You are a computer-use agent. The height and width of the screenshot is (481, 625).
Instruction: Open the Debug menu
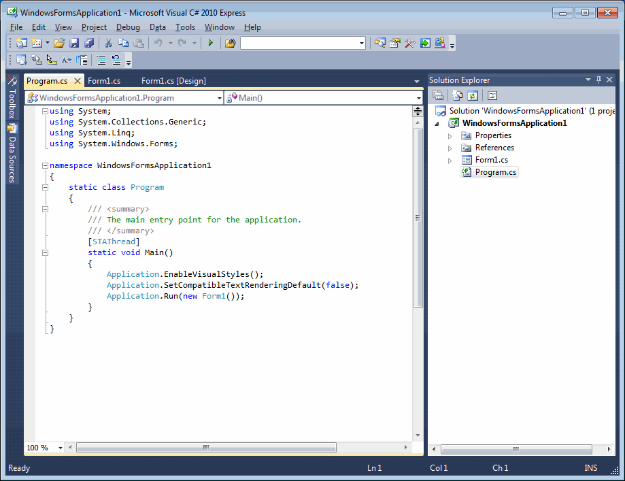coord(128,27)
